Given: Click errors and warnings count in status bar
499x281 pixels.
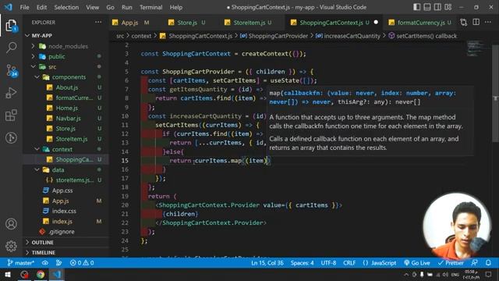Looking at the screenshot, I should point(82,263).
